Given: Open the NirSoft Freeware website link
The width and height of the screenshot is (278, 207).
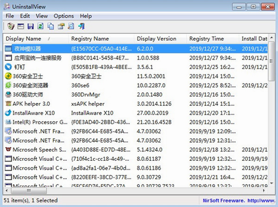Looking at the screenshot, I should coord(239,200).
